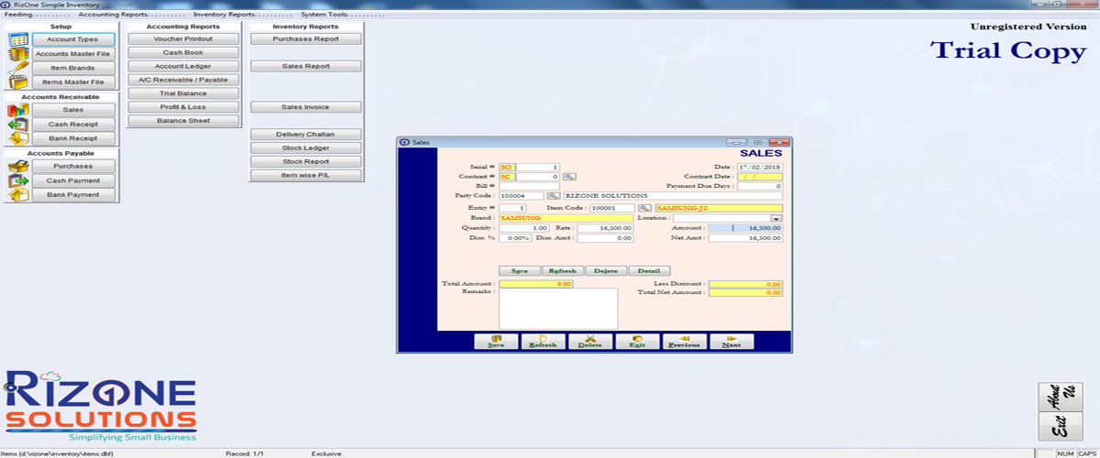
Task: Click the text-only Save button above Total Amount
Action: point(520,271)
